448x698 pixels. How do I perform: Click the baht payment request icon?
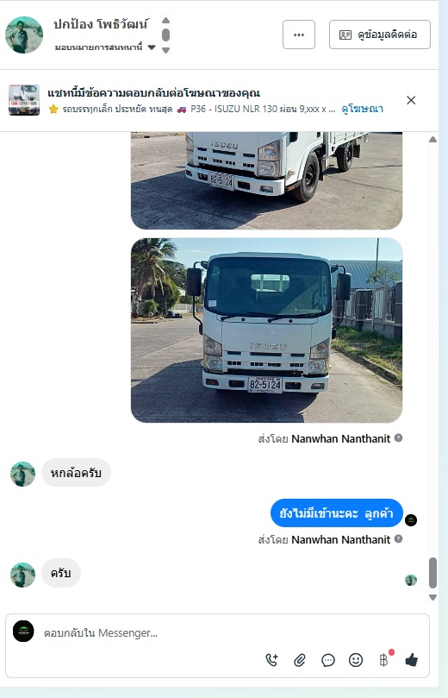384,660
